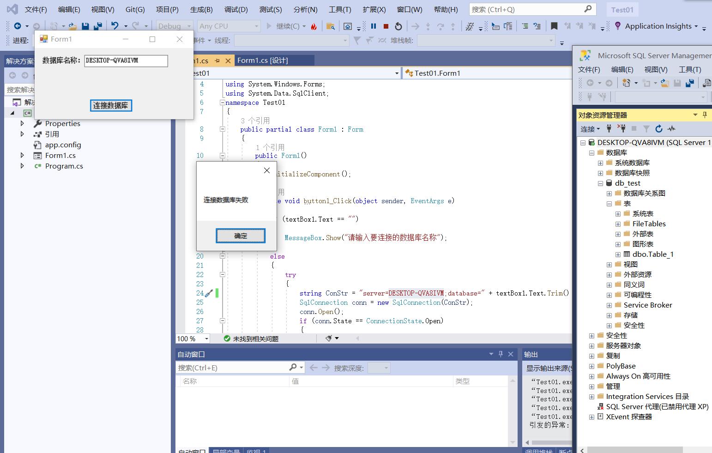
Task: Click the 连接数据库 button on Form1
Action: (x=111, y=105)
